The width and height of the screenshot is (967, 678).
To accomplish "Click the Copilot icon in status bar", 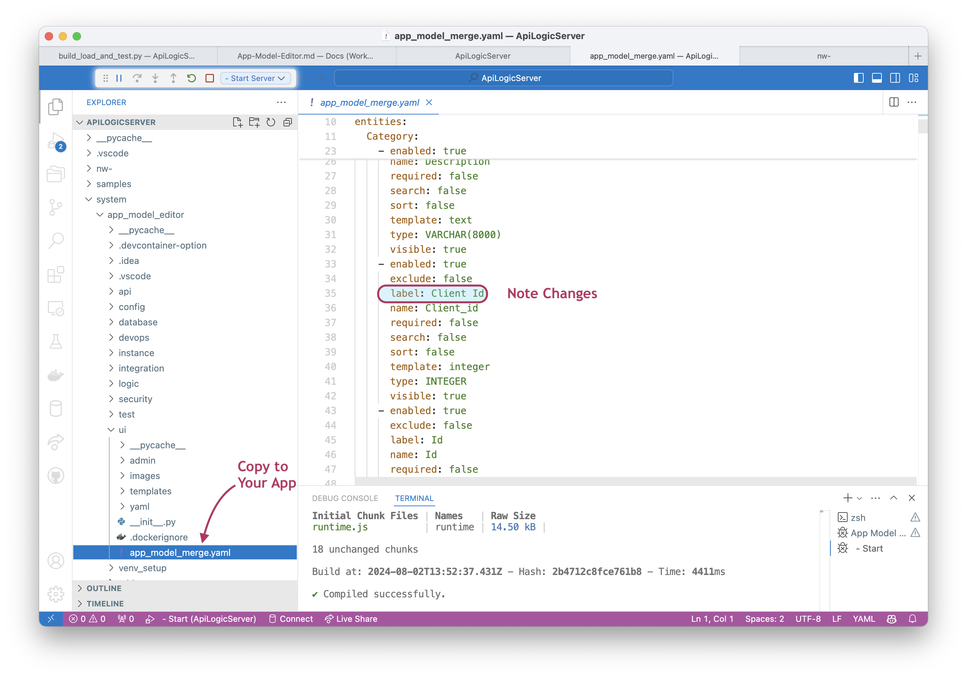I will 892,619.
